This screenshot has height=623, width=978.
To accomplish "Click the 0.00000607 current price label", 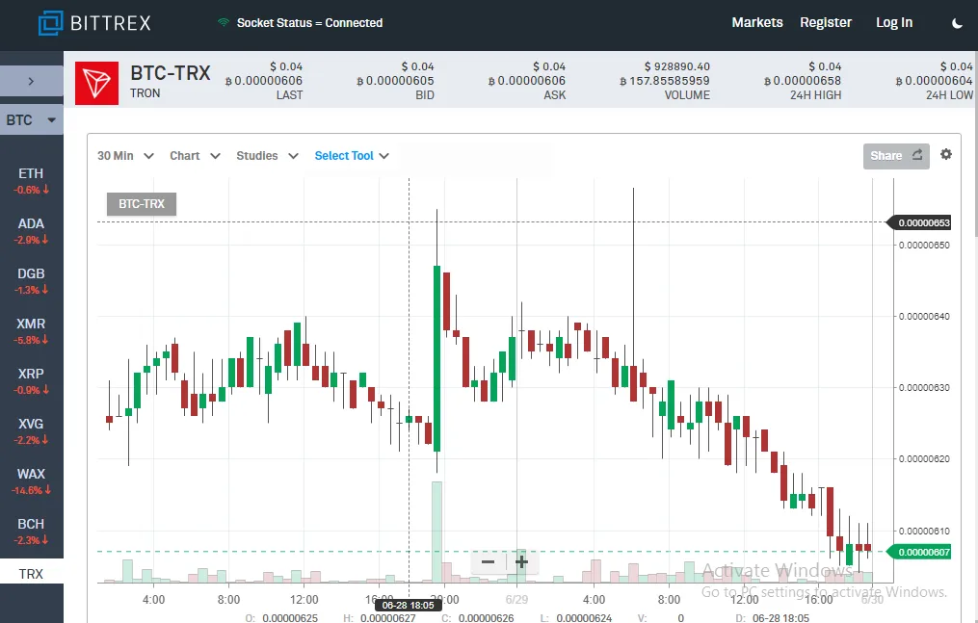I will coord(919,552).
